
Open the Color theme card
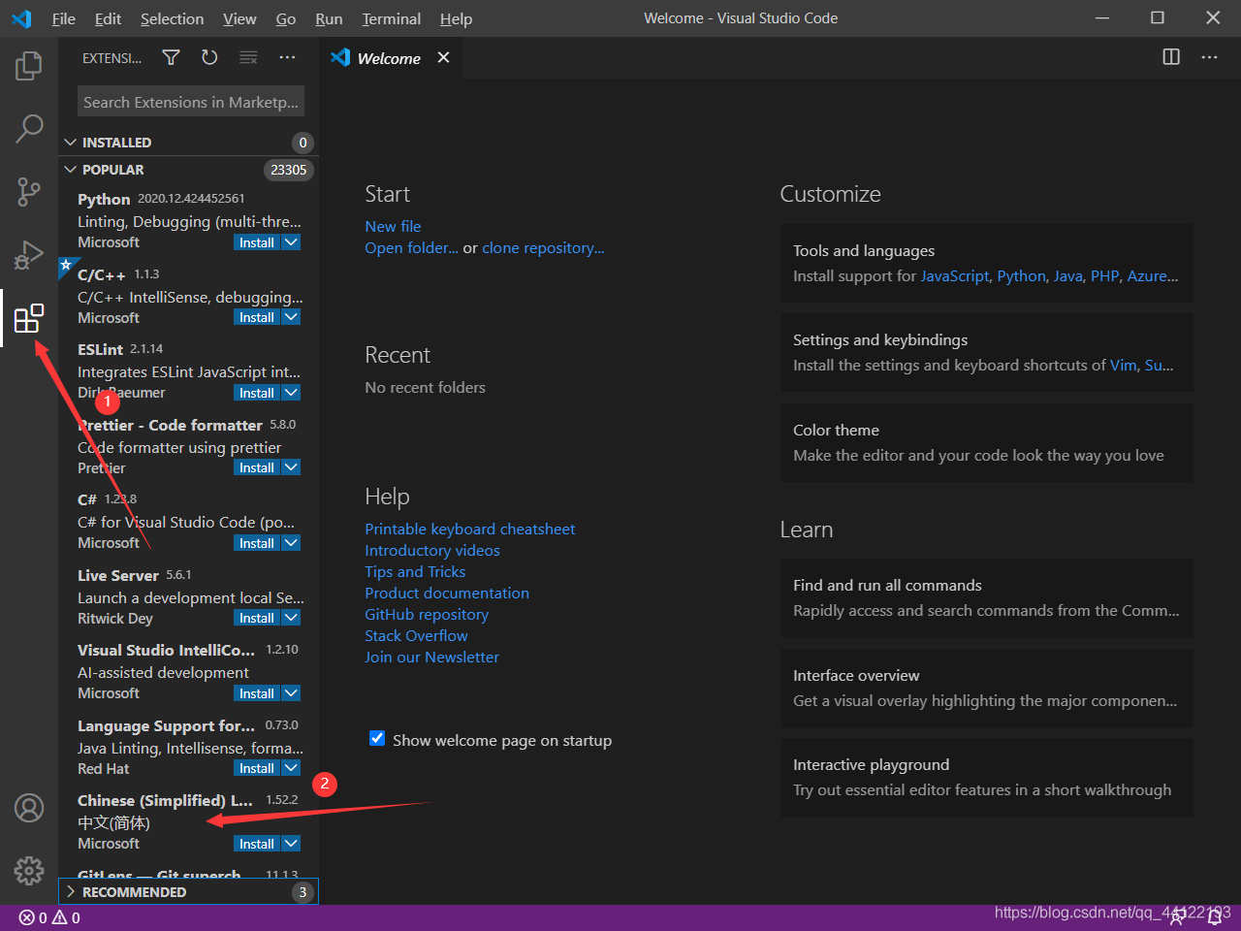point(987,442)
